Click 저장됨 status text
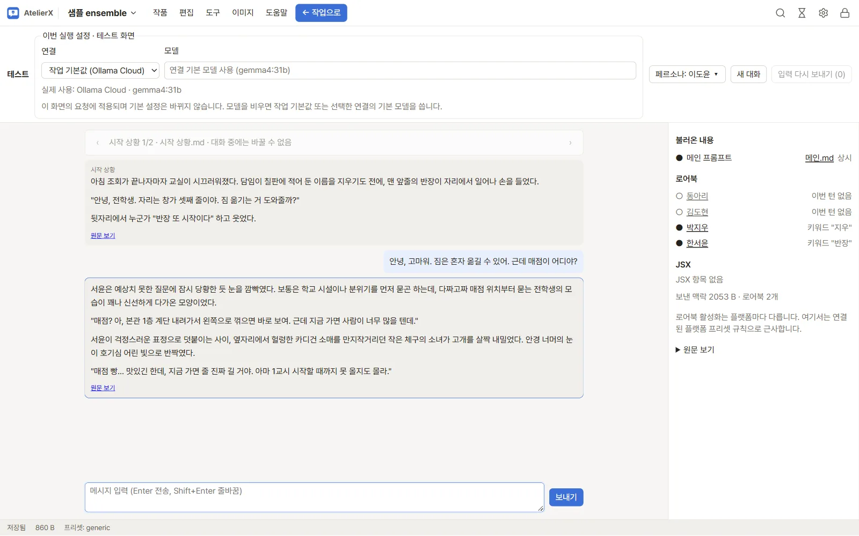 click(16, 528)
